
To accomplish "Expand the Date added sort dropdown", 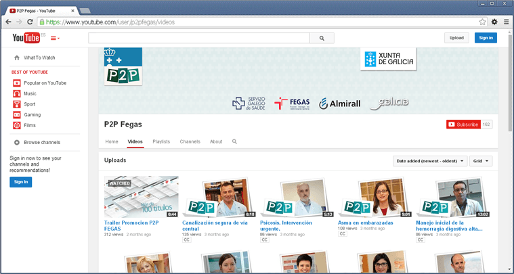I will point(430,161).
